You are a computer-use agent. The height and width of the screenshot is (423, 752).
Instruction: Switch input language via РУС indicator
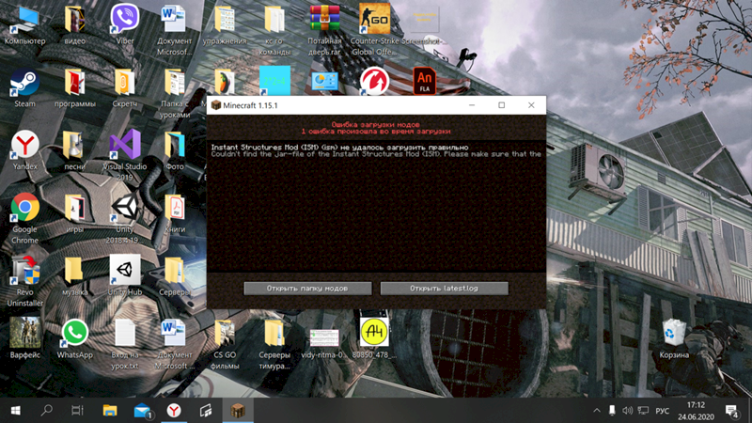coord(663,411)
